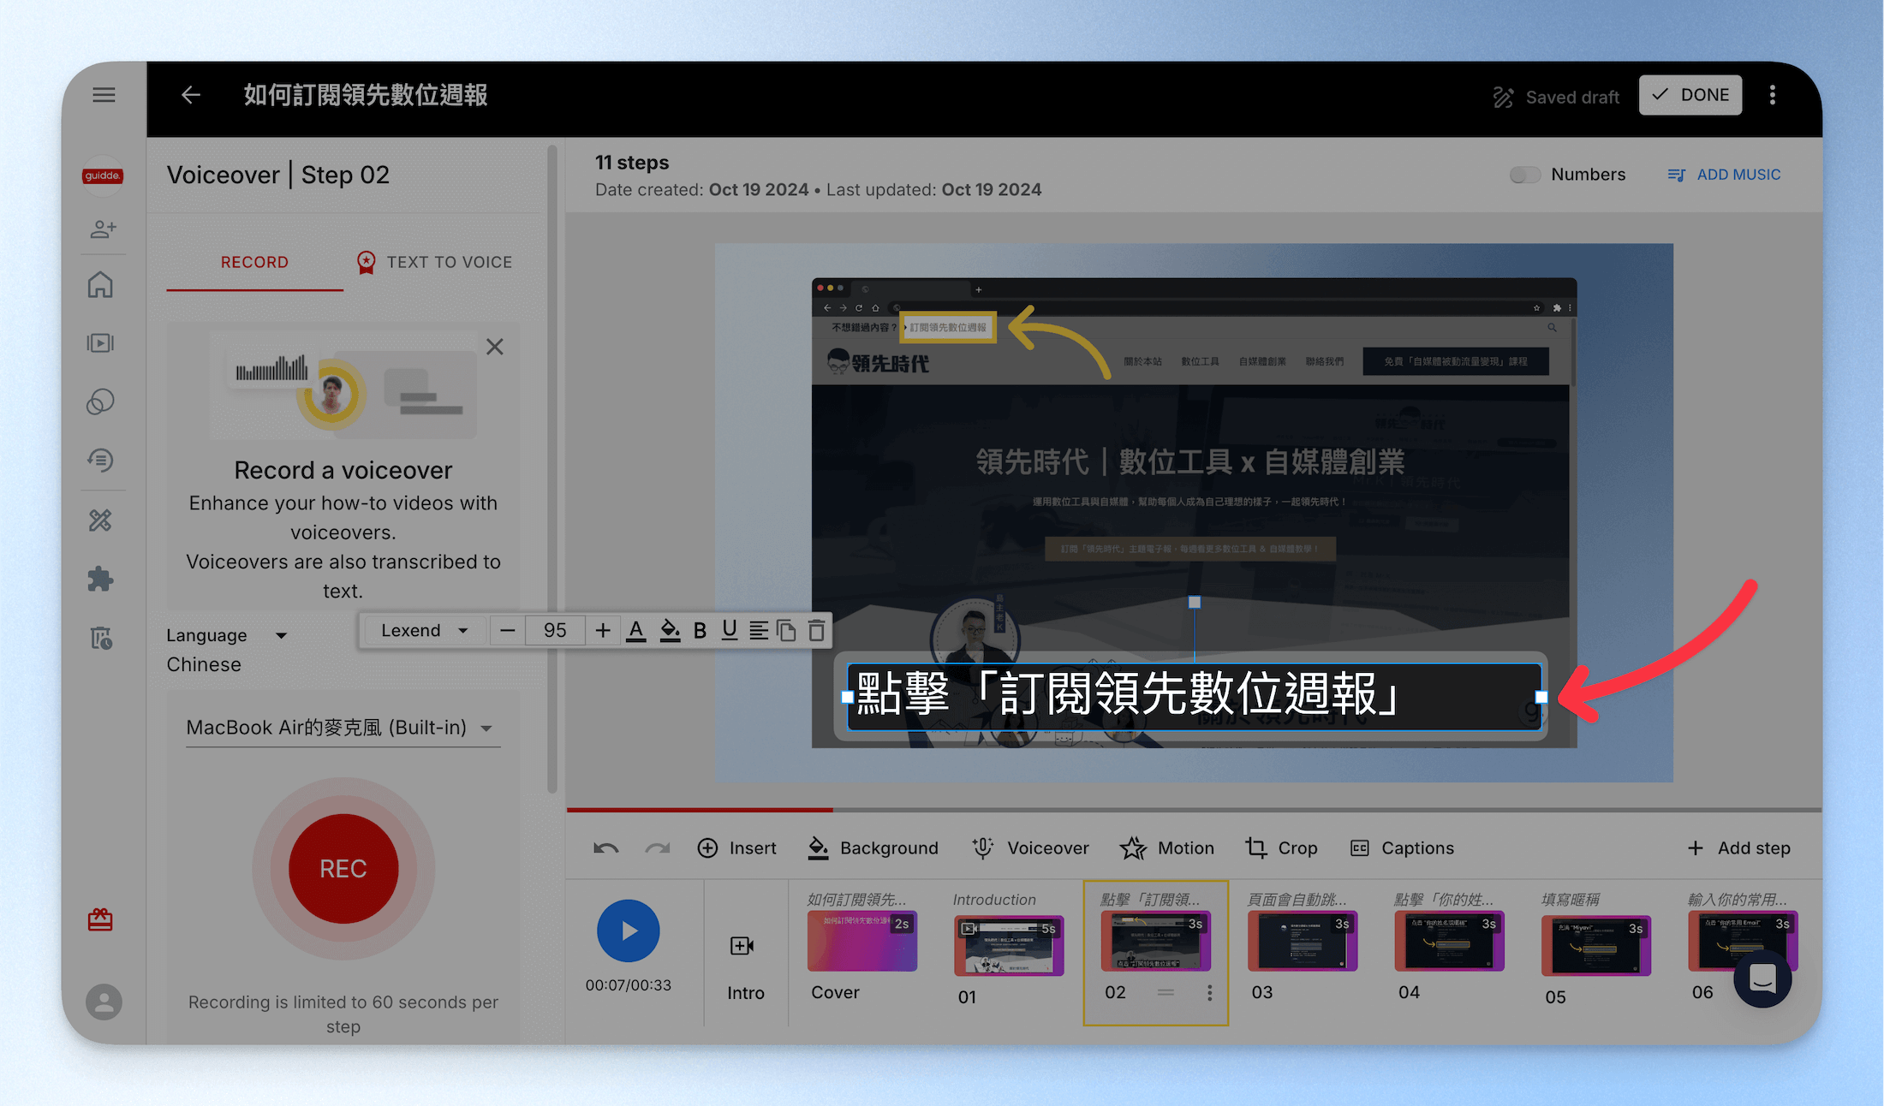1884x1106 pixels.
Task: Open text alignment options
Action: pos(758,631)
